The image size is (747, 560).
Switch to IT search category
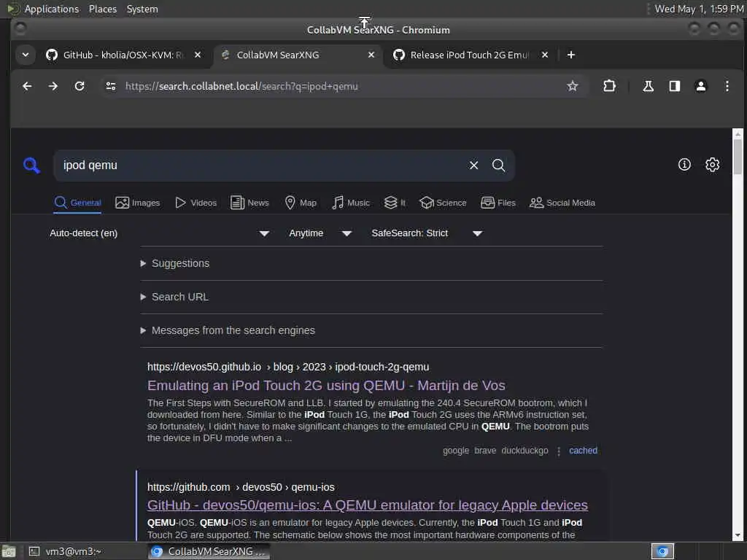point(395,203)
